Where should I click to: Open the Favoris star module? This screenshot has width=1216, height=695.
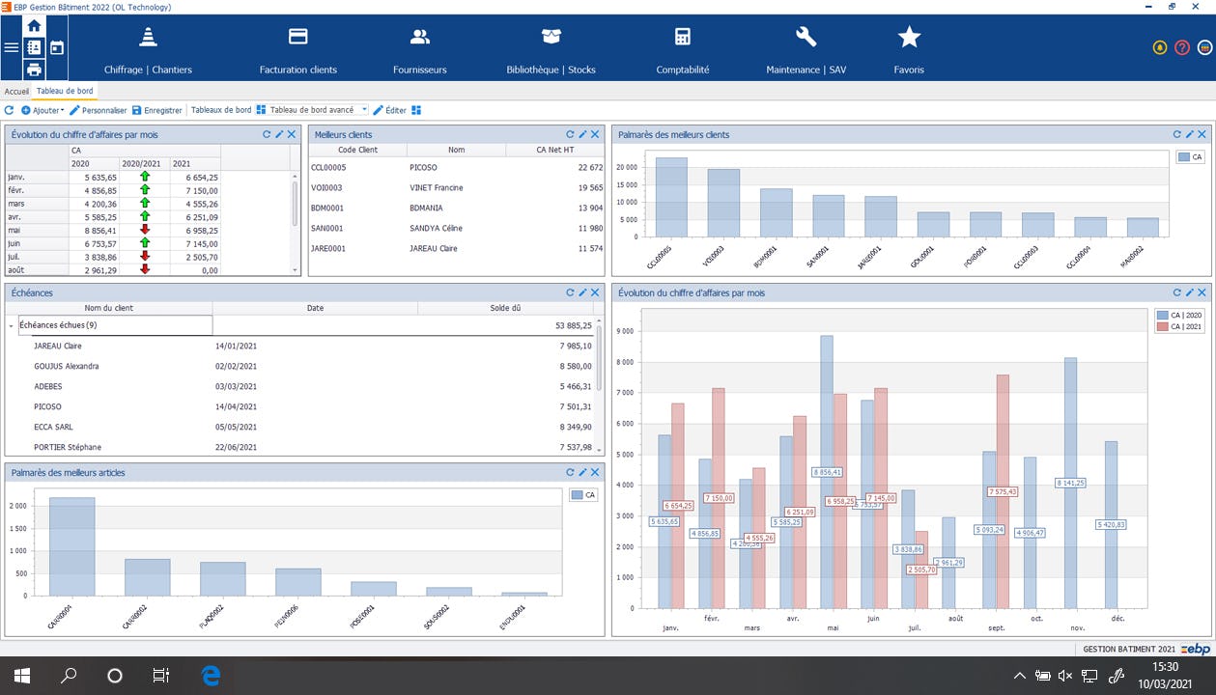tap(908, 47)
